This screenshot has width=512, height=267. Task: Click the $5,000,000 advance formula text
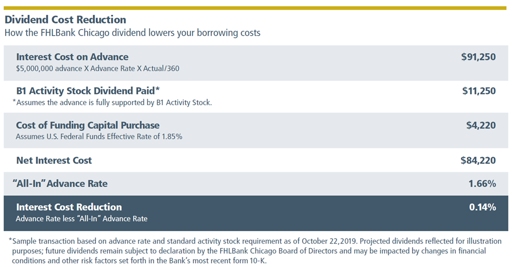pos(98,69)
